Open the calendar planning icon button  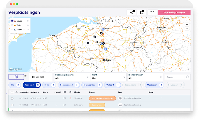point(142,12)
